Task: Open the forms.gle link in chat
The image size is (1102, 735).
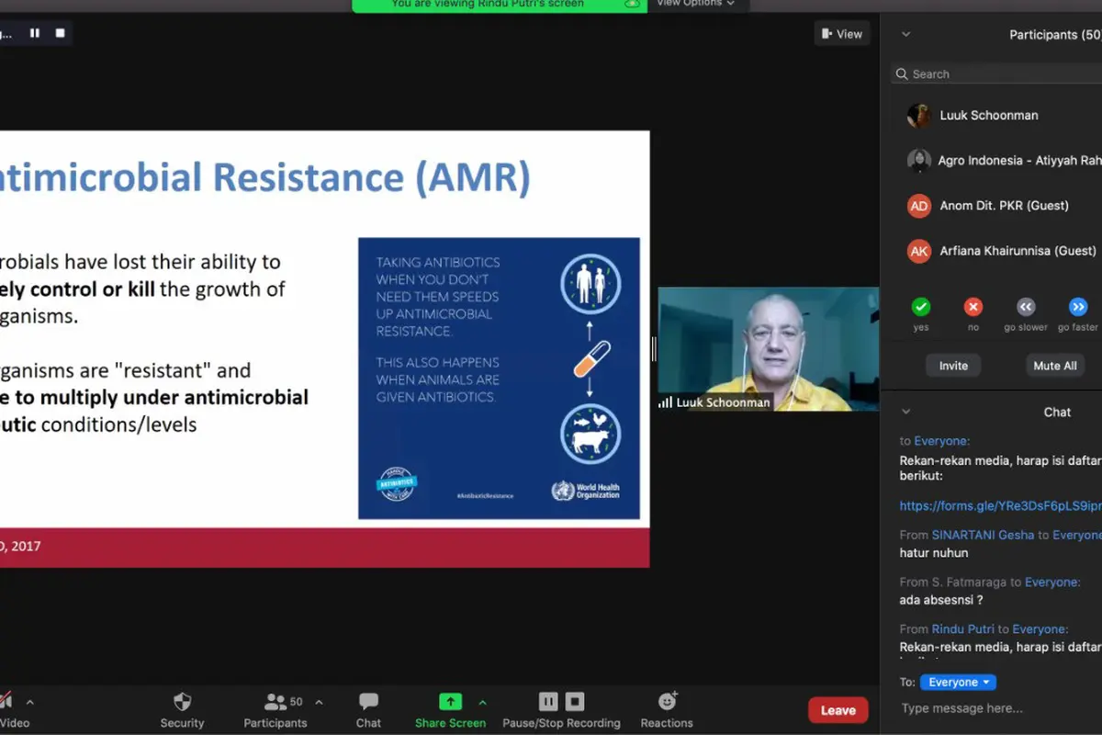Action: [1000, 505]
